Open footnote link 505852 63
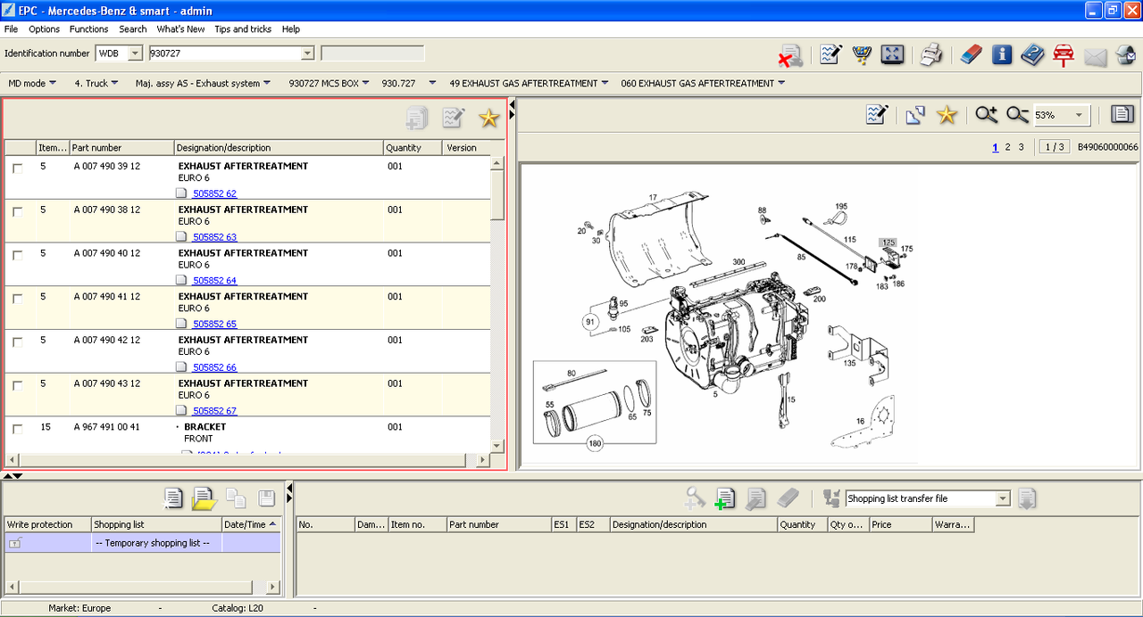This screenshot has height=617, width=1143. tap(214, 237)
